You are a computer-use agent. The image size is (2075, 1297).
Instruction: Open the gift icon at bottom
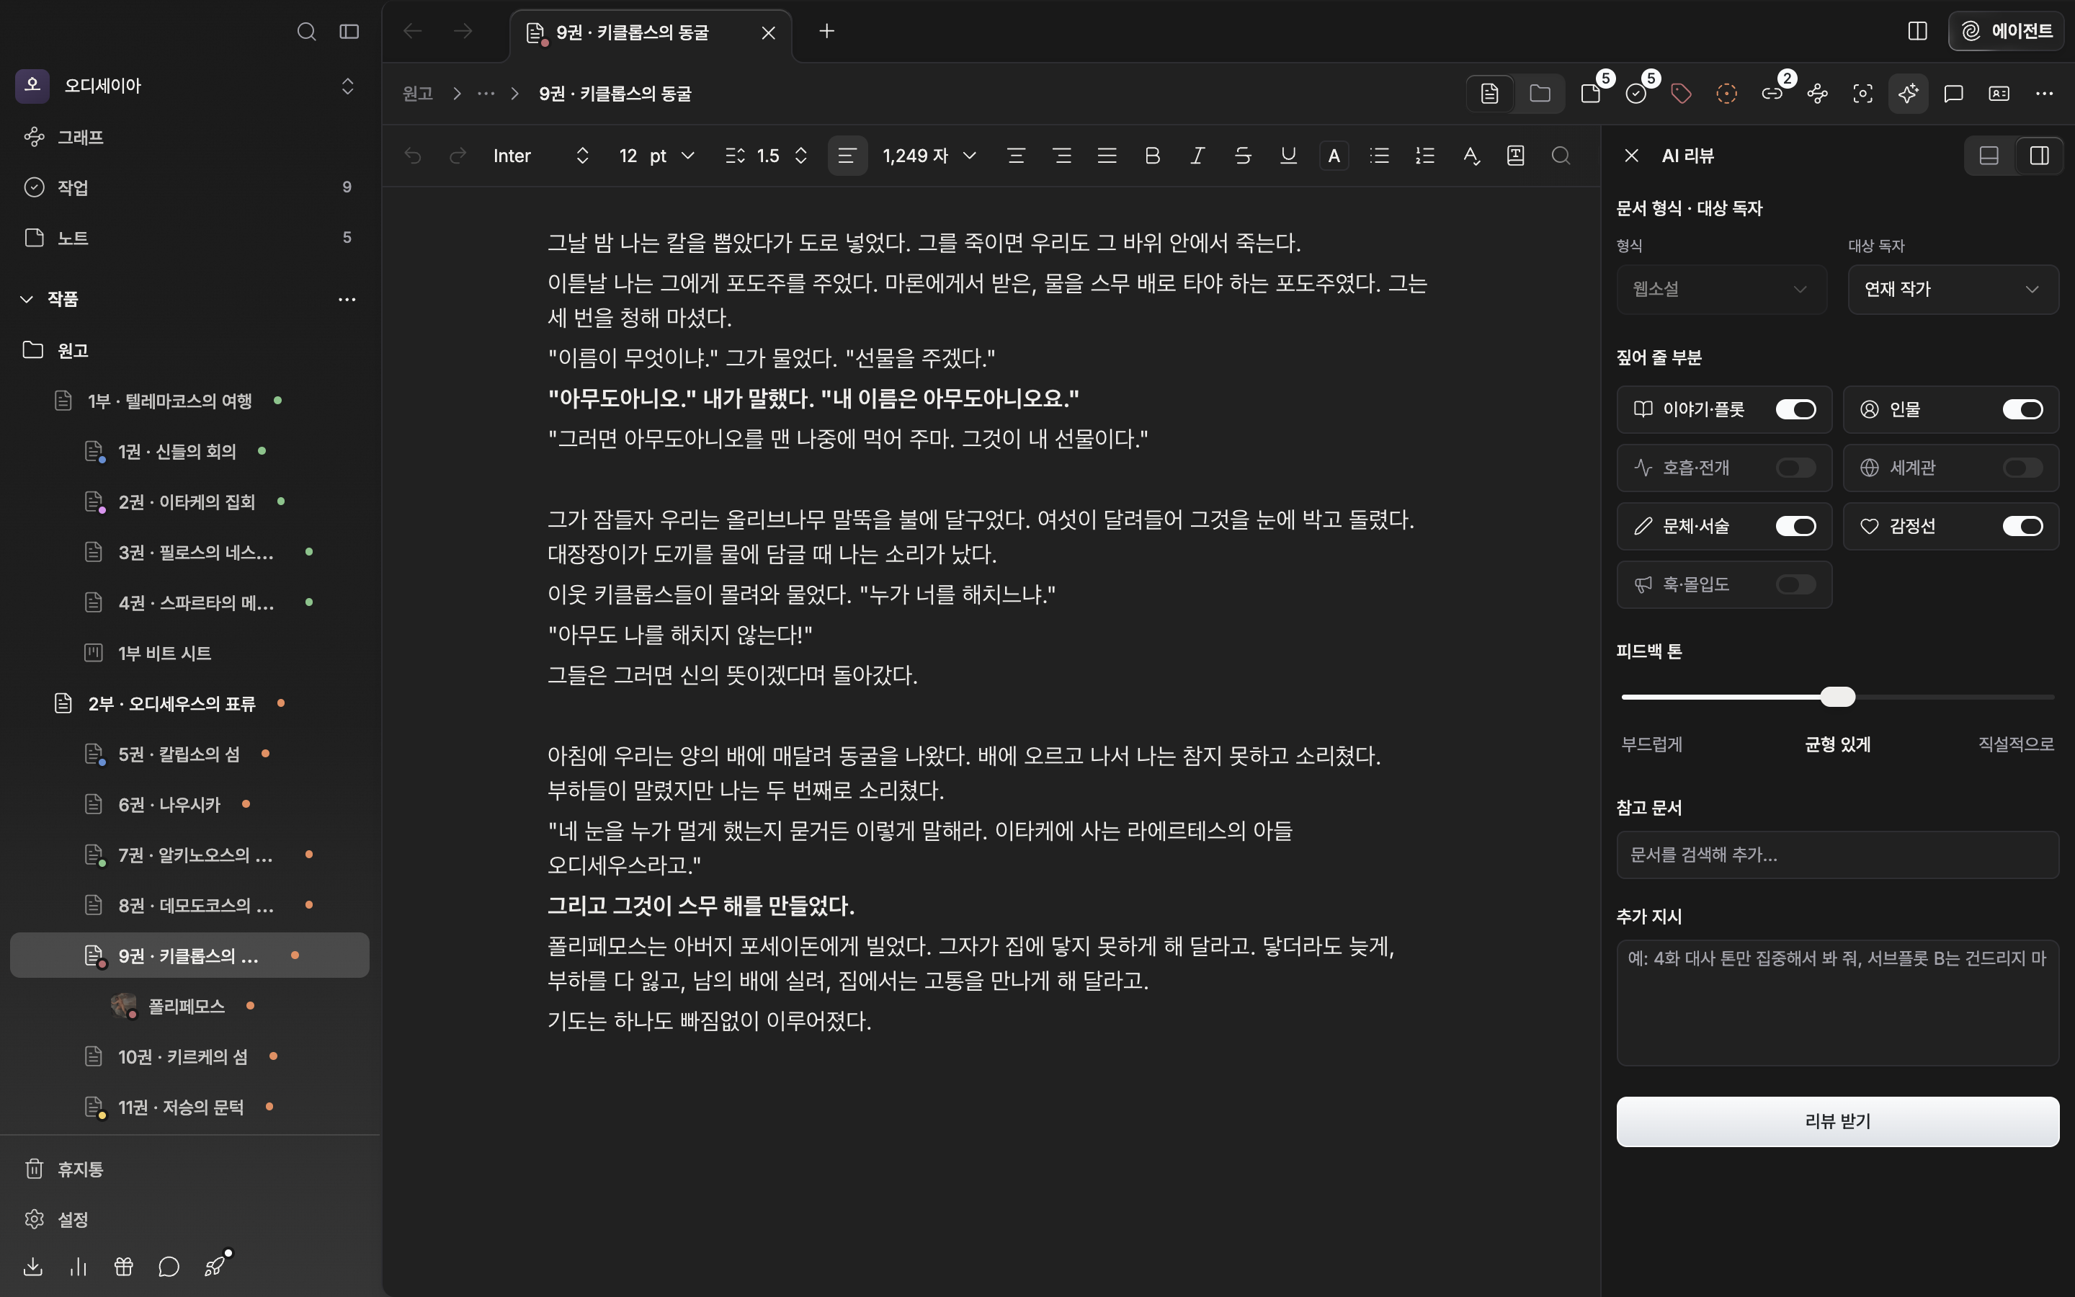(123, 1266)
